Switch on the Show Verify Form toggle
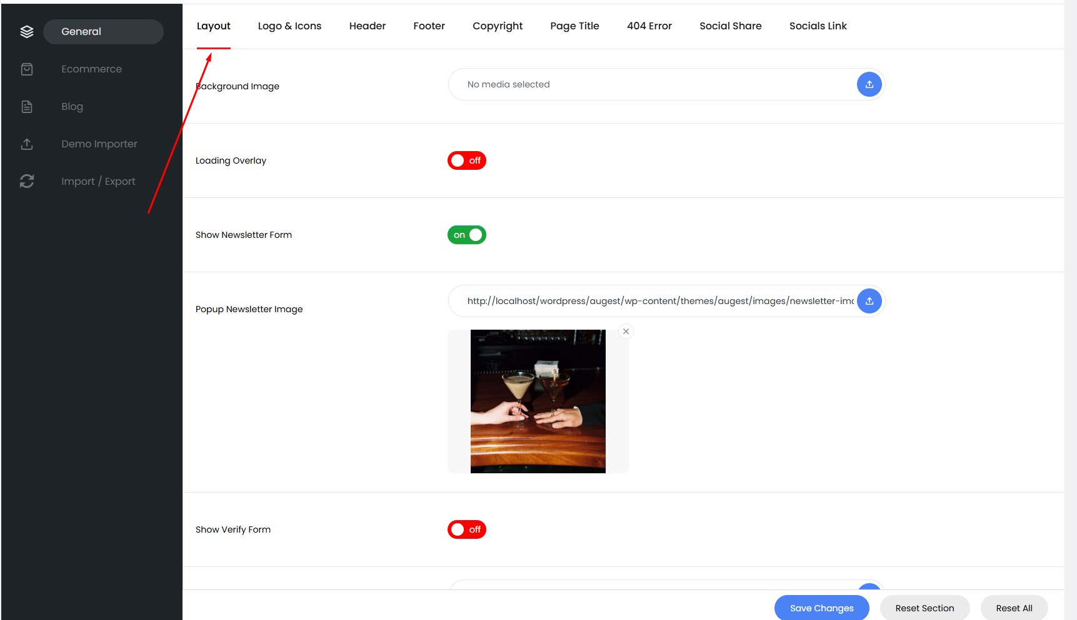The height and width of the screenshot is (620, 1077). point(466,529)
